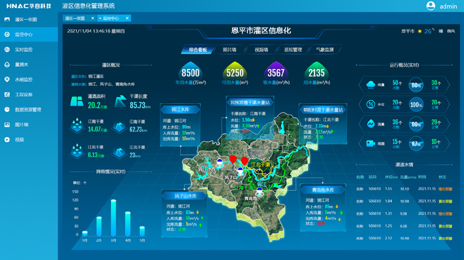The height and width of the screenshot is (260, 464).
Task: Click the 实时监控 sidebar icon
Action: pyautogui.click(x=7, y=50)
